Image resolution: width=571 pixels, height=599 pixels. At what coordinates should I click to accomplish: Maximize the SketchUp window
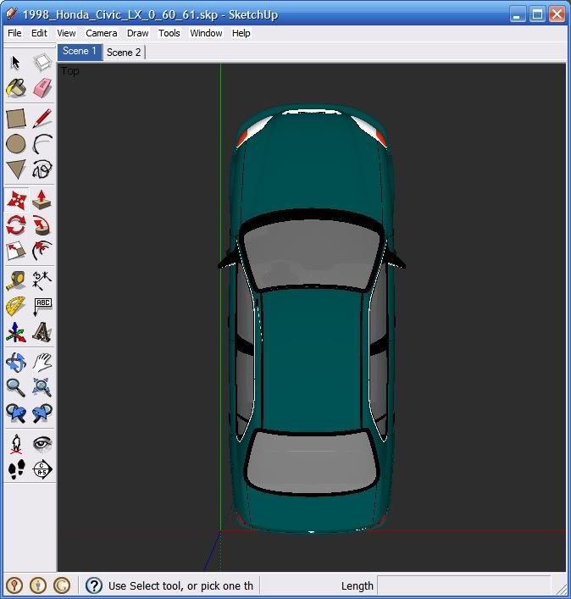538,15
